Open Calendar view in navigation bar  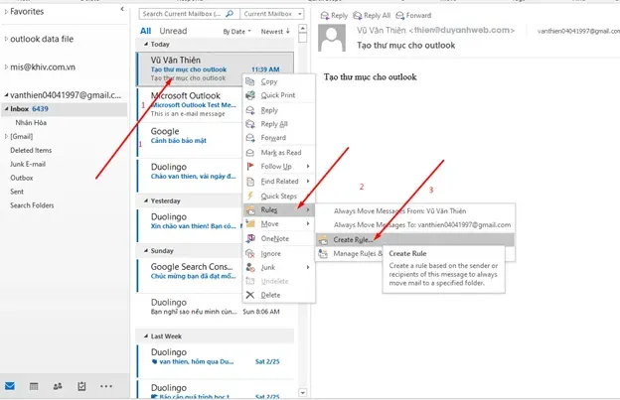coord(34,386)
